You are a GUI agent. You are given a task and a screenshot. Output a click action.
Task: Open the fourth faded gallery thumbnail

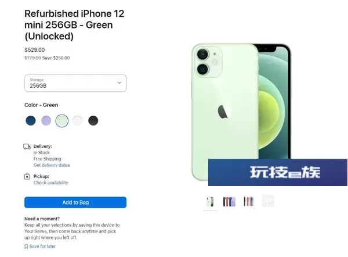pos(268,201)
